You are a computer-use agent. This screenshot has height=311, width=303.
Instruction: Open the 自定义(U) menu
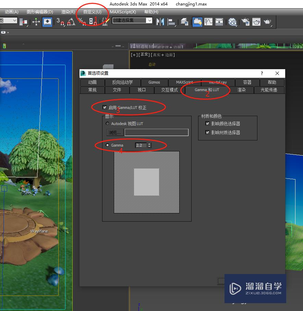93,12
